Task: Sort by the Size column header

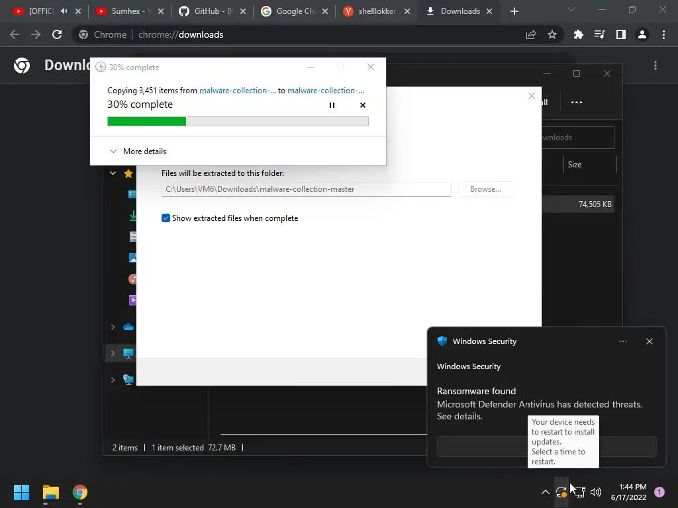Action: pos(575,165)
